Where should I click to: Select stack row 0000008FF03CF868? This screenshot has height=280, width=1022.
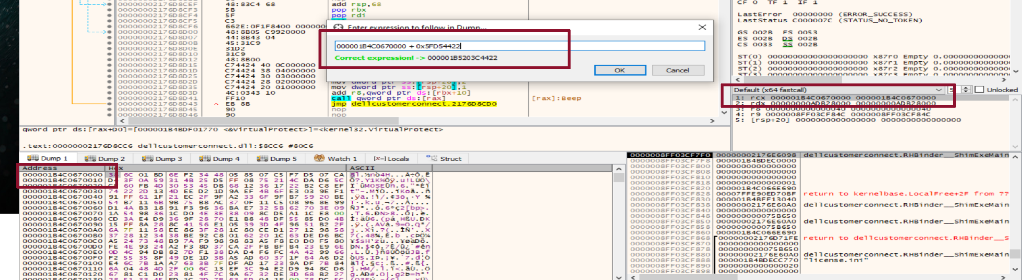819,238
